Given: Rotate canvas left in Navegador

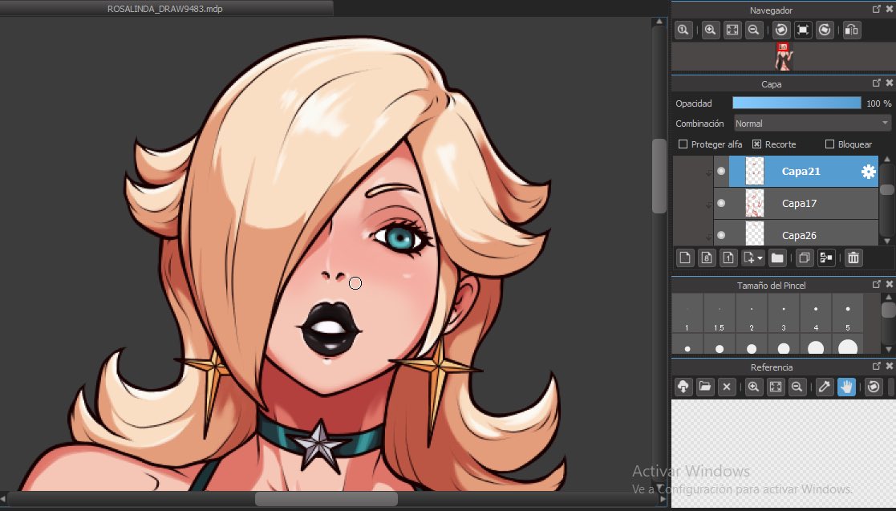Looking at the screenshot, I should 781,30.
